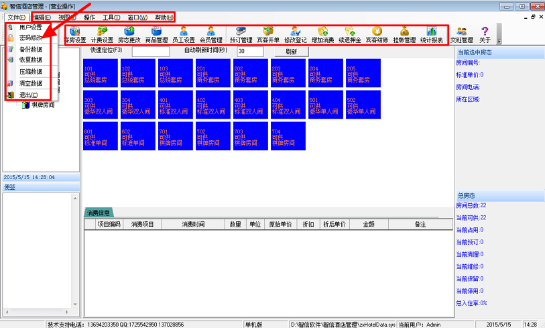The height and width of the screenshot is (328, 545).
Task: Expand the toolbar overflow arrow
Action: [499, 42]
